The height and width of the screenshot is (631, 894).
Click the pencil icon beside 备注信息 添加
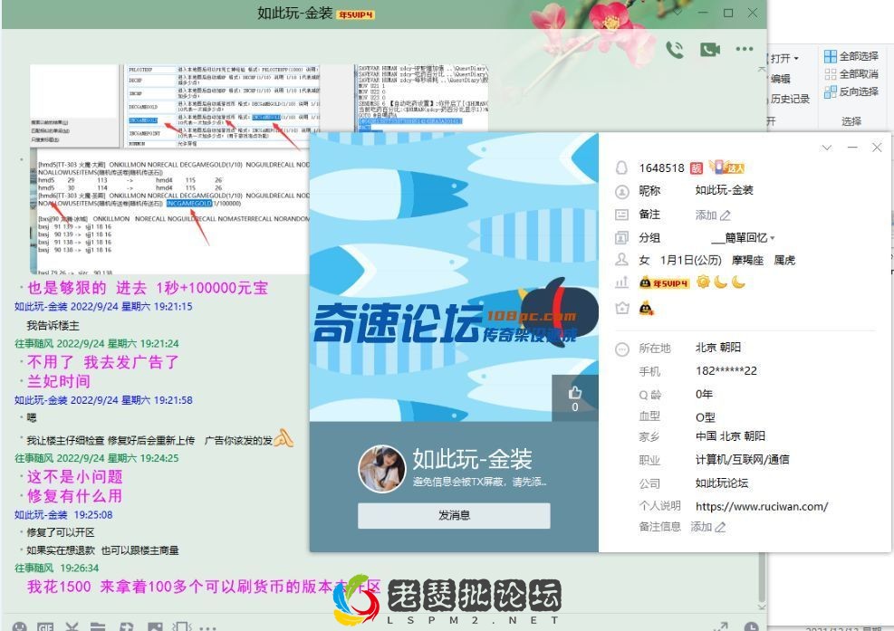tap(721, 527)
